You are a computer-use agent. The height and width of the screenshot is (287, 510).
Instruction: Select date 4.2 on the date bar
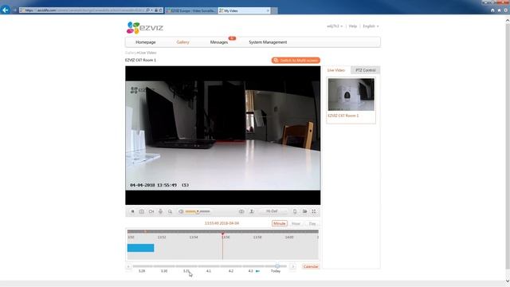(230, 271)
